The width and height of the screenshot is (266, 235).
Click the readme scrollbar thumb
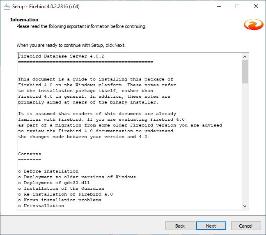pyautogui.click(x=245, y=71)
